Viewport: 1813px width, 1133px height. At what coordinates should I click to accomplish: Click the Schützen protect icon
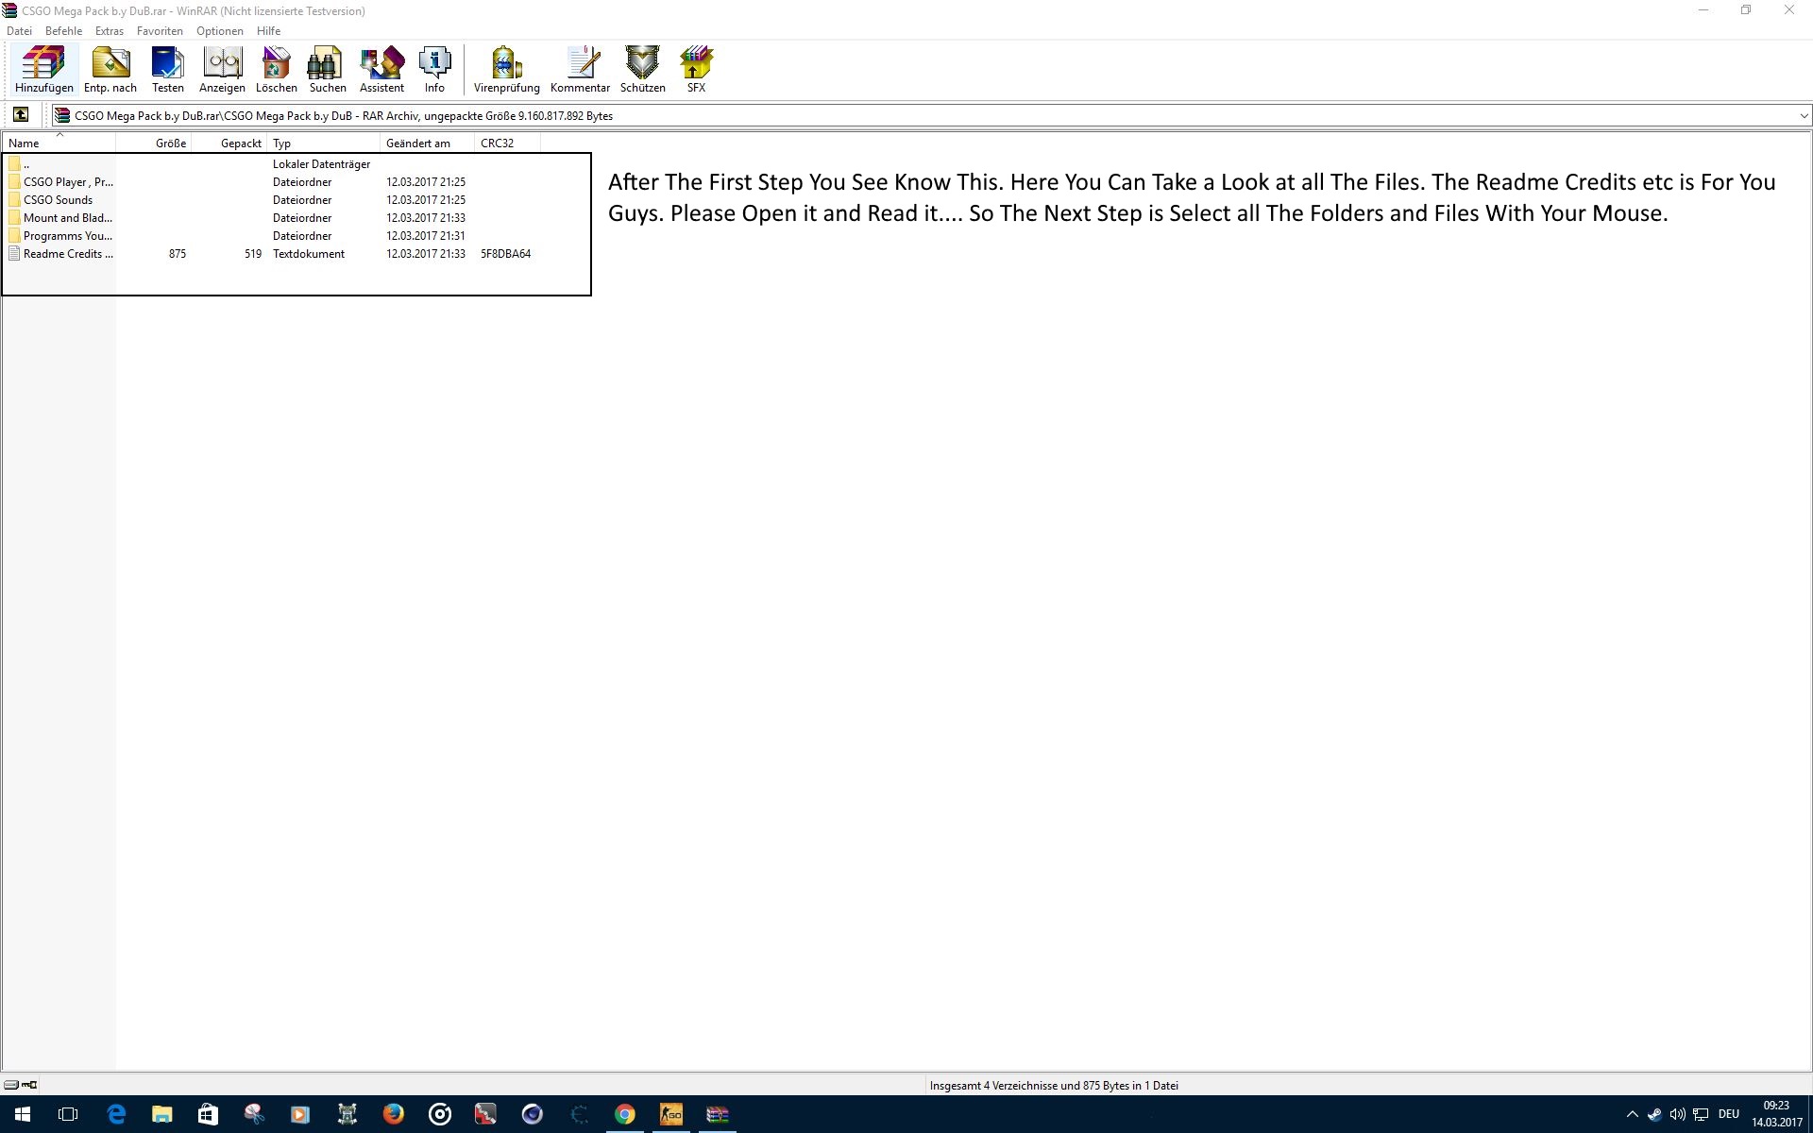click(642, 70)
